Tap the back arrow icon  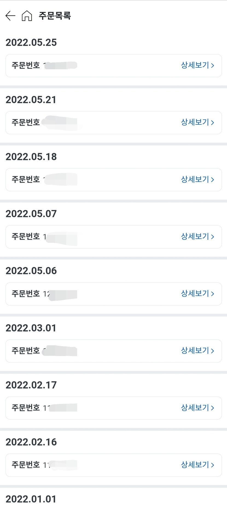tap(10, 16)
